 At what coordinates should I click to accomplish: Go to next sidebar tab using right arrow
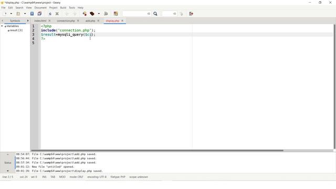pos(28,21)
